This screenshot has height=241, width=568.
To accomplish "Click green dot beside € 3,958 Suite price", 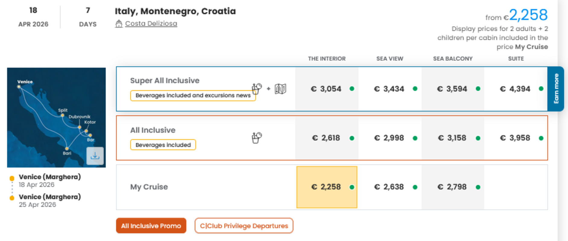I will [541, 138].
